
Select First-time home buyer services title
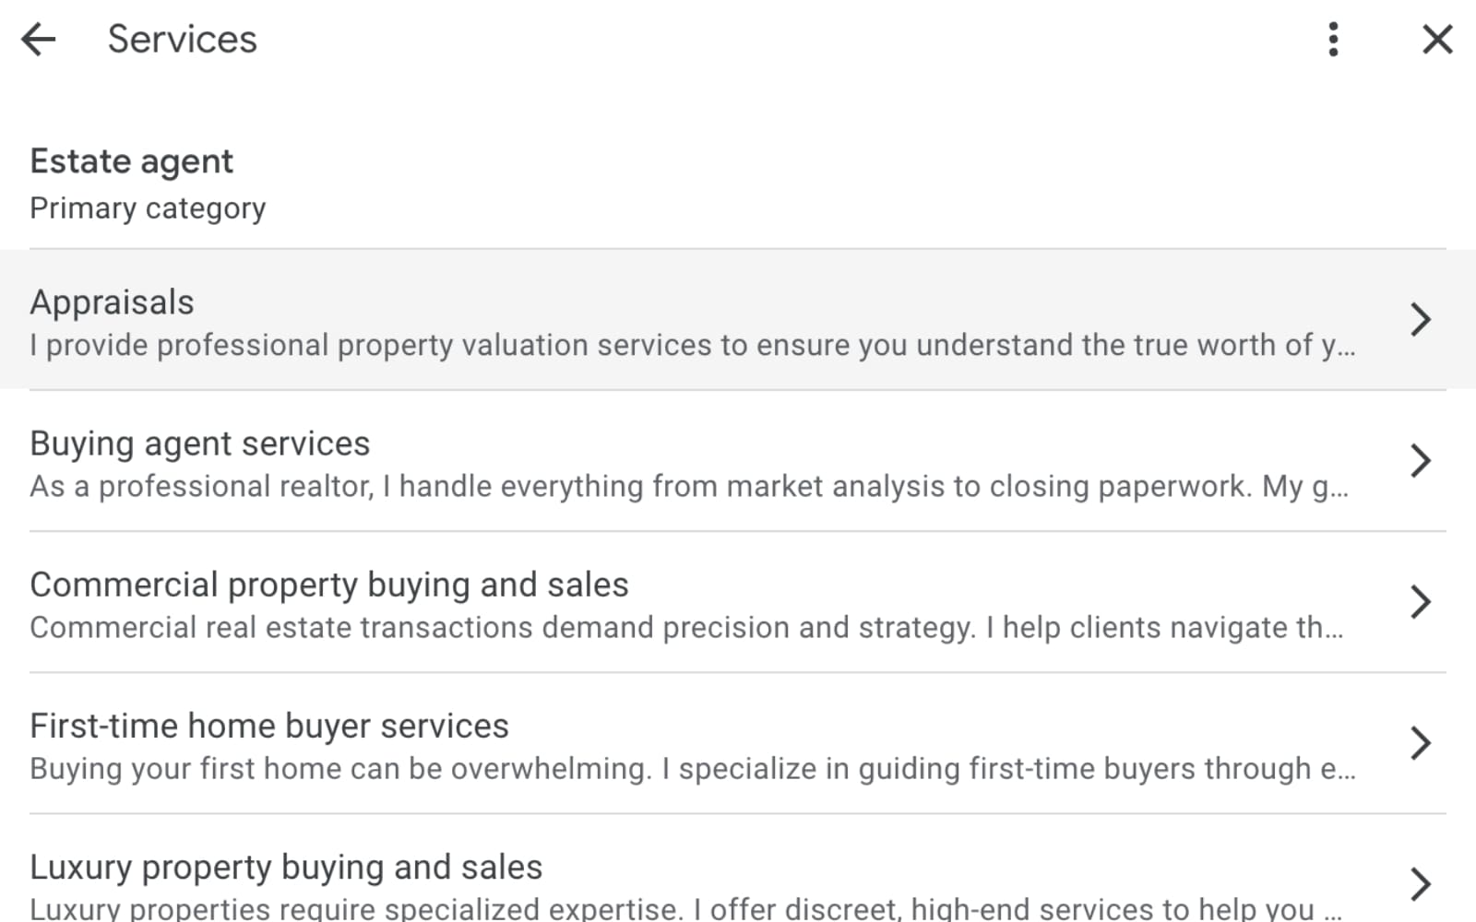[269, 726]
